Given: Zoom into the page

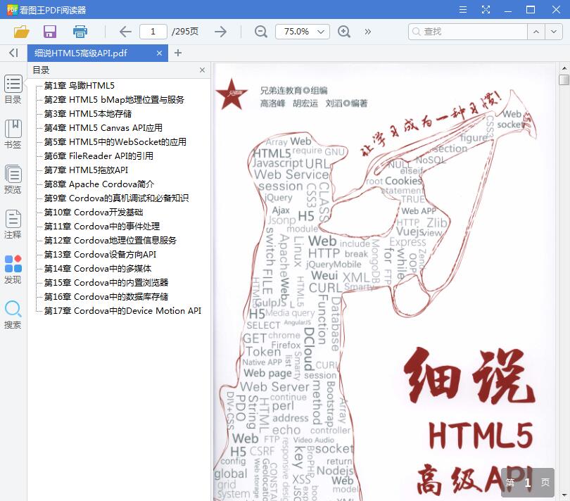Looking at the screenshot, I should click(x=344, y=32).
